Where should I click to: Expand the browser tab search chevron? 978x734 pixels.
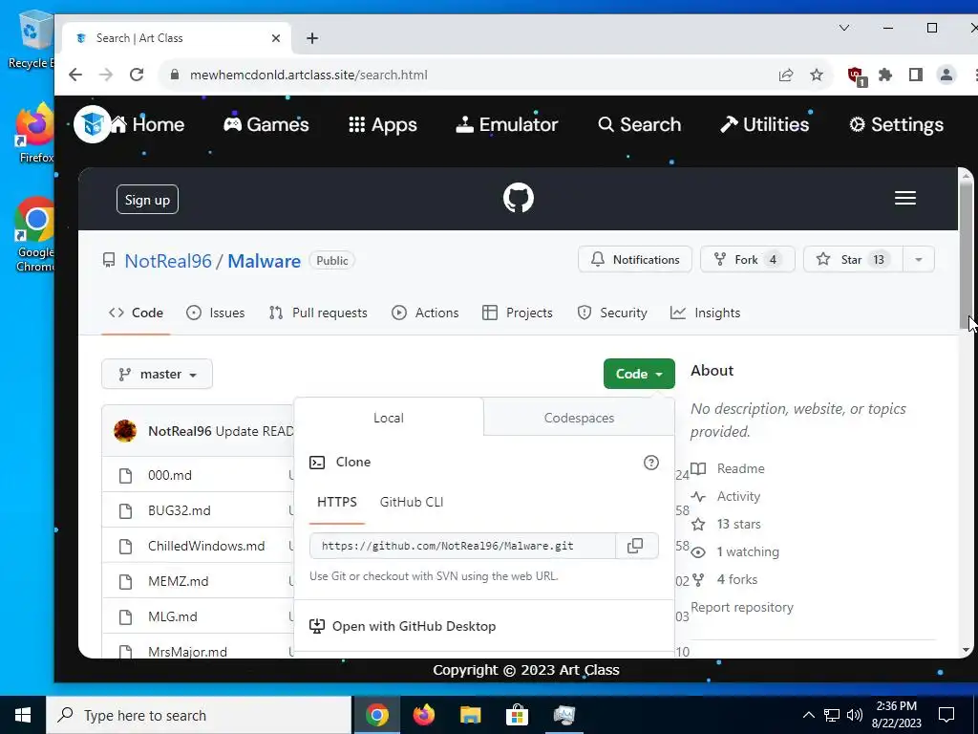coord(844,28)
